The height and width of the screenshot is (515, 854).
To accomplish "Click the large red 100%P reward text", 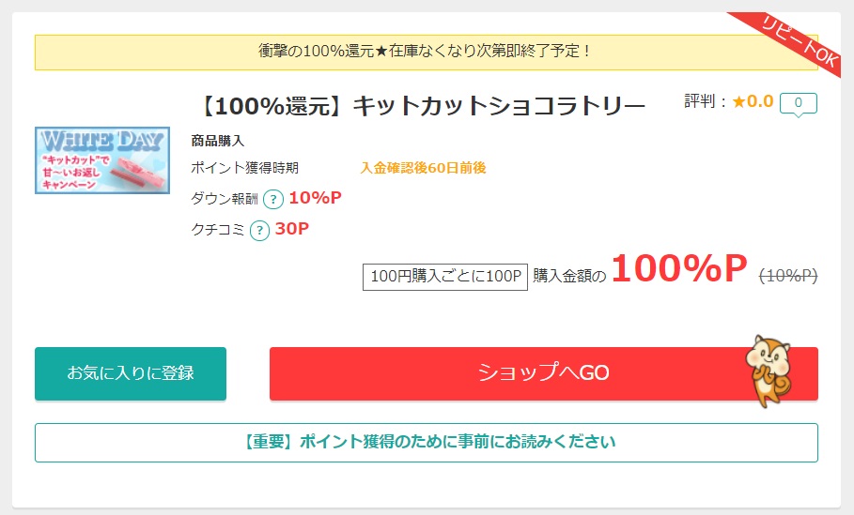I will coord(679,268).
